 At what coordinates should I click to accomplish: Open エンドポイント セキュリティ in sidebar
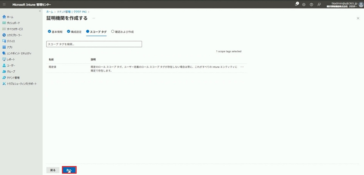[19, 53]
